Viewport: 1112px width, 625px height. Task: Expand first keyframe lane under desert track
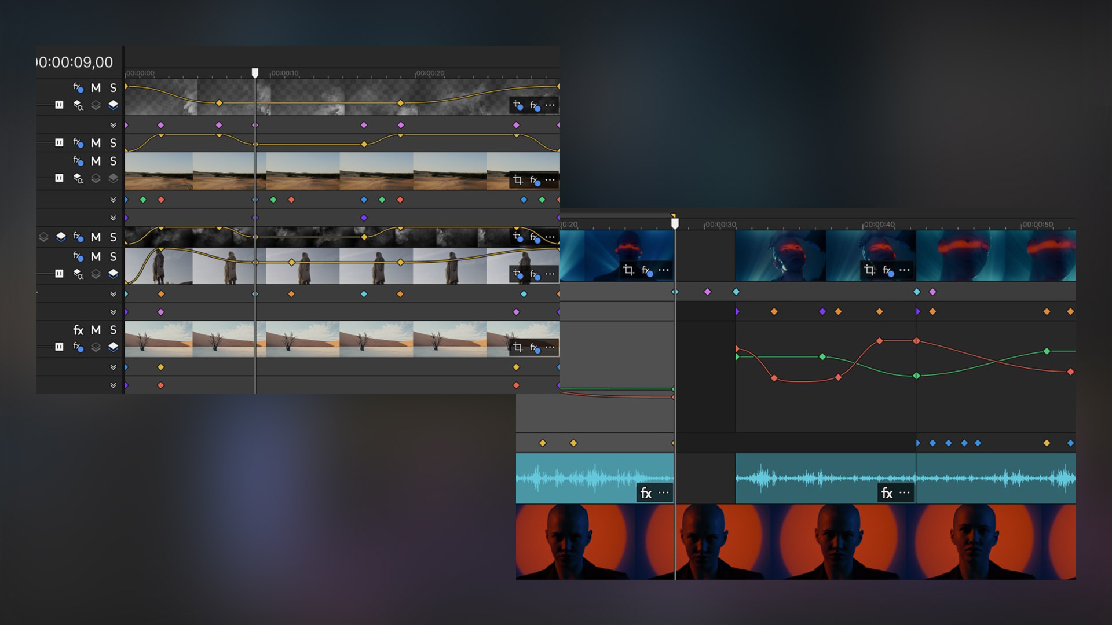113,200
